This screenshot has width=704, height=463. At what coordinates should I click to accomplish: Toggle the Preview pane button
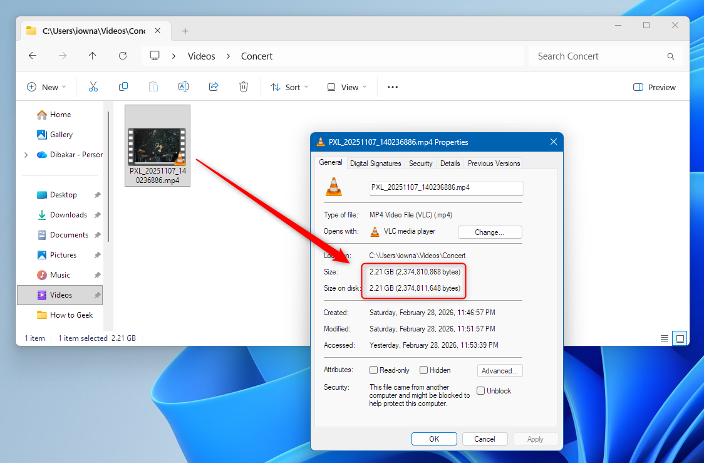click(x=654, y=87)
